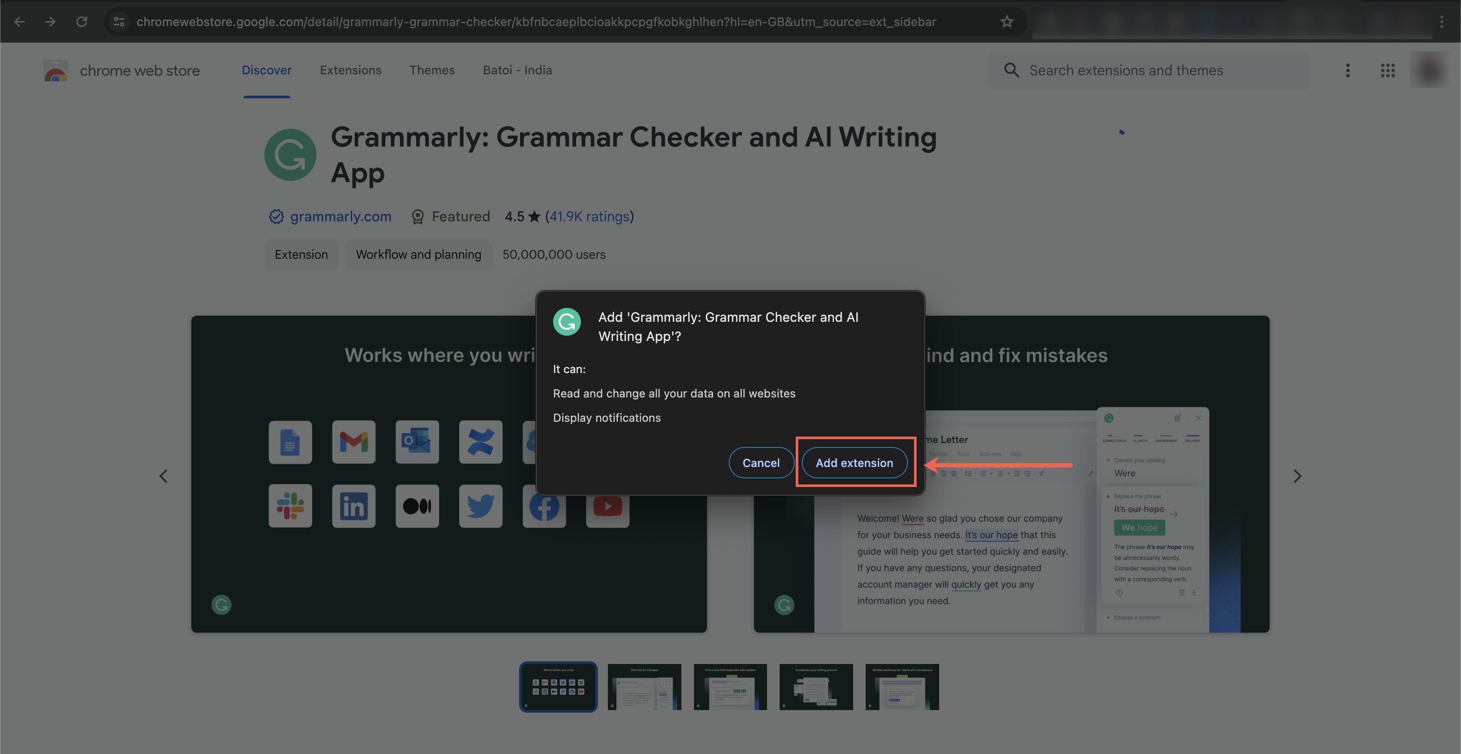This screenshot has height=754, width=1461.
Task: Click the Chrome Web Store logo
Action: tap(56, 70)
